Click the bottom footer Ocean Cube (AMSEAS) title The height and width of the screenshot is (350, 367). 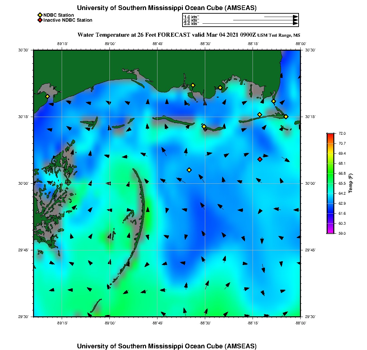167,346
